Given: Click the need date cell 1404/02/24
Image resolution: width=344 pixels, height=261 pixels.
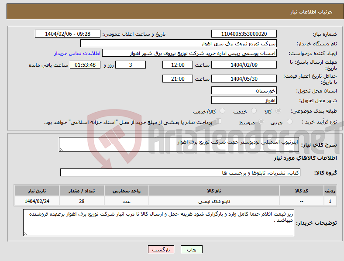Looking at the screenshot, I should click(37, 201).
